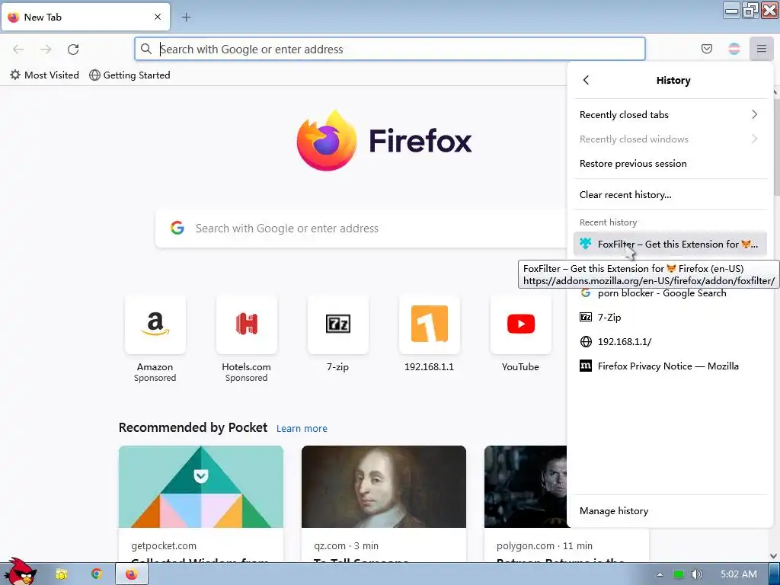Reload the current page
Screen dimensions: 780x585
[x=73, y=50]
